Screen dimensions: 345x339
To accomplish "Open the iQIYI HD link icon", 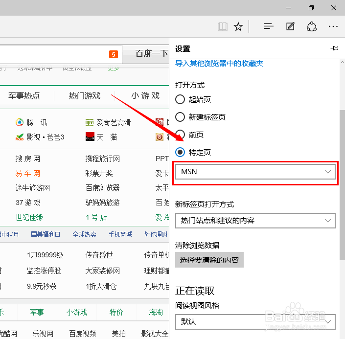I will point(90,122).
